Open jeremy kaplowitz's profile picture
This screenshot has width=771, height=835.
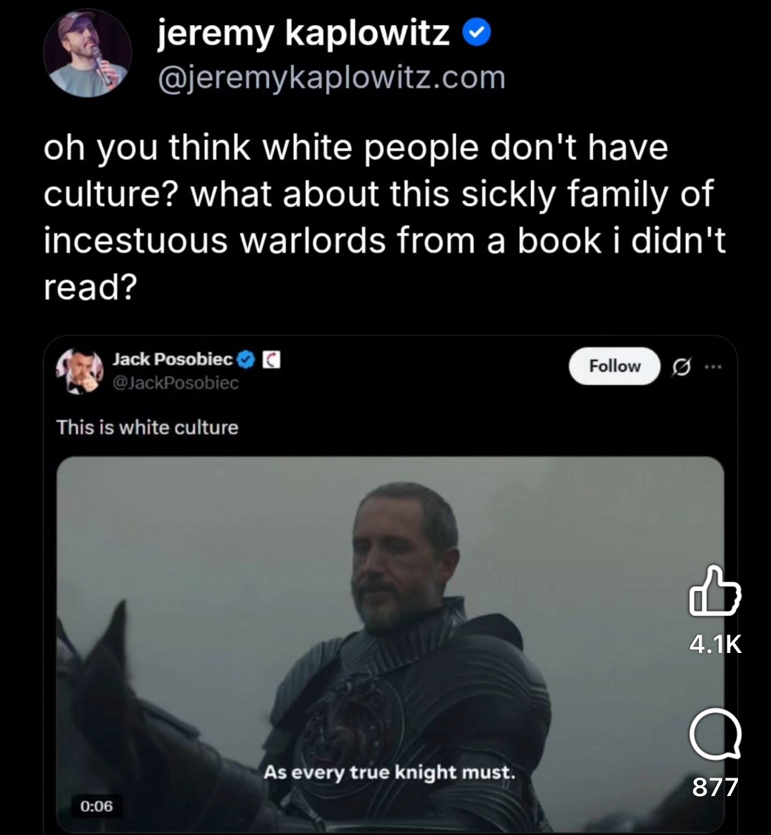[88, 54]
